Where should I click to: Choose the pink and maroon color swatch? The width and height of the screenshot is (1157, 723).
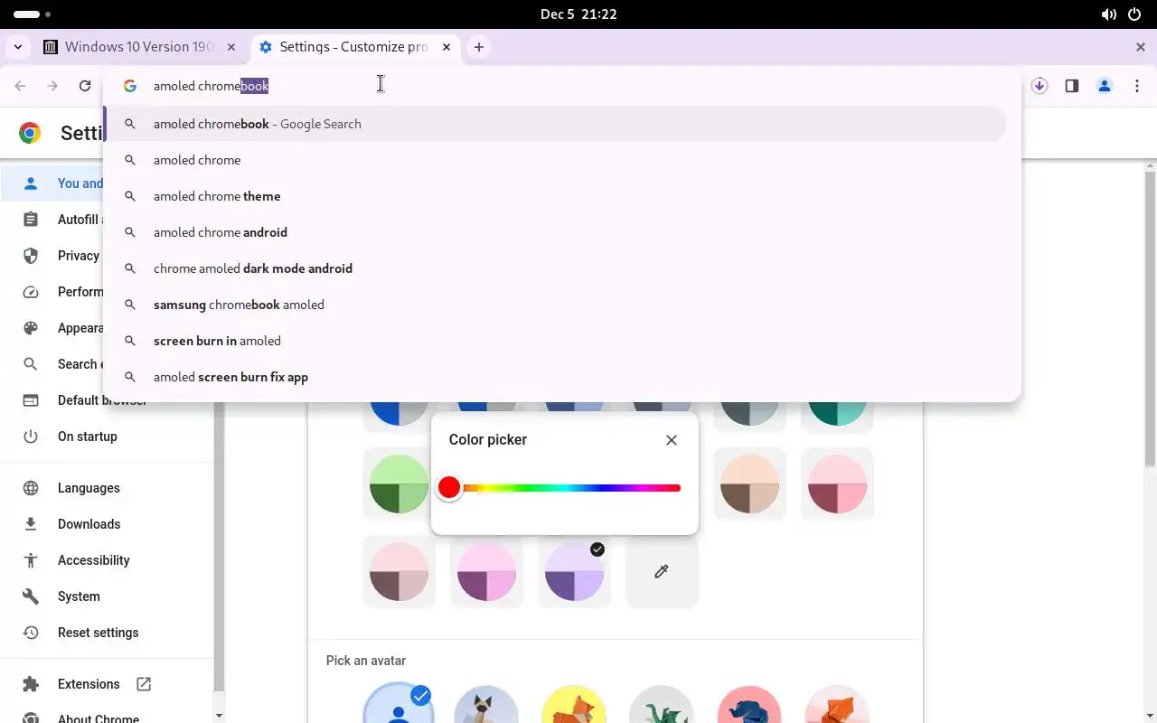837,484
